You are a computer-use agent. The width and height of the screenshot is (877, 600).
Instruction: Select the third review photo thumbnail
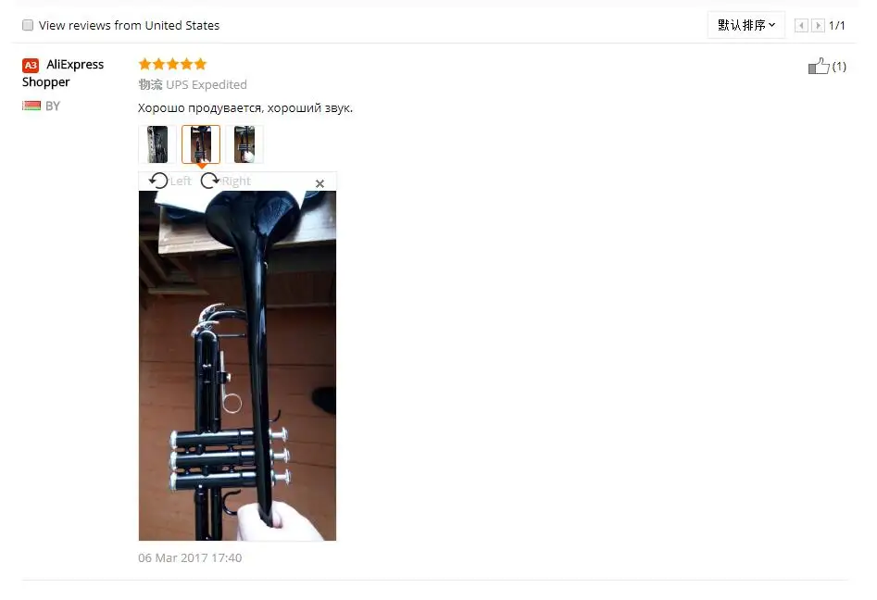[244, 144]
